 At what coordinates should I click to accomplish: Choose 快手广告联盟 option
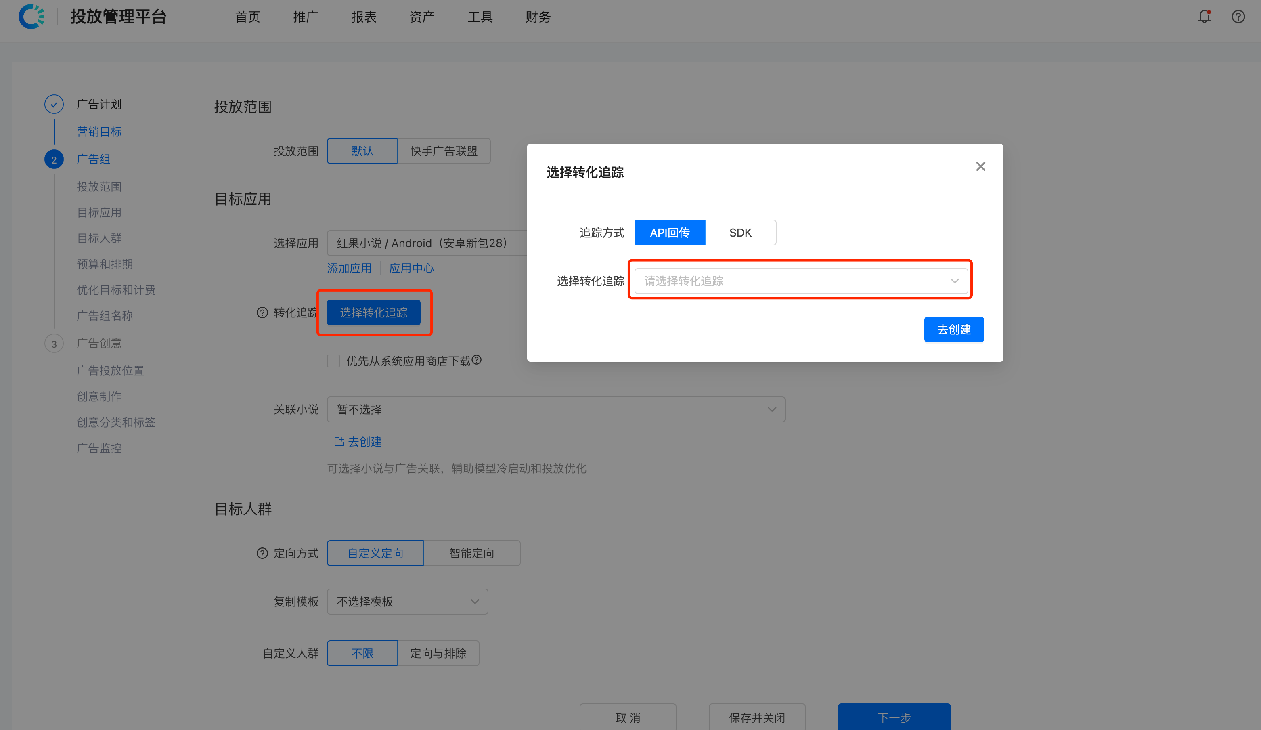point(444,151)
